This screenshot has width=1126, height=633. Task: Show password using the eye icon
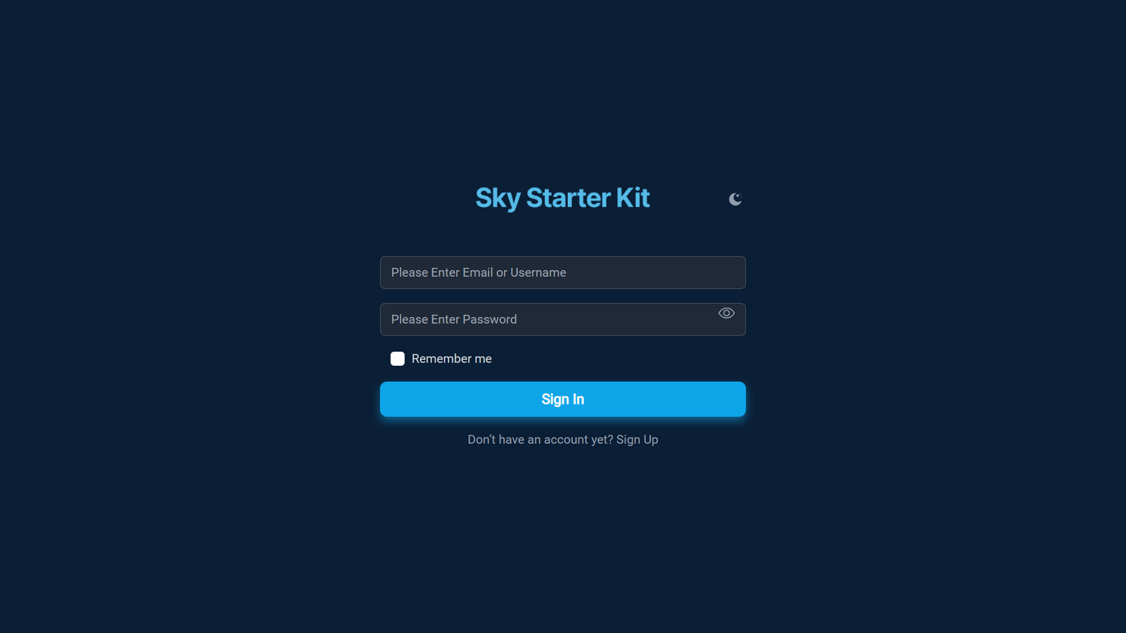(726, 313)
